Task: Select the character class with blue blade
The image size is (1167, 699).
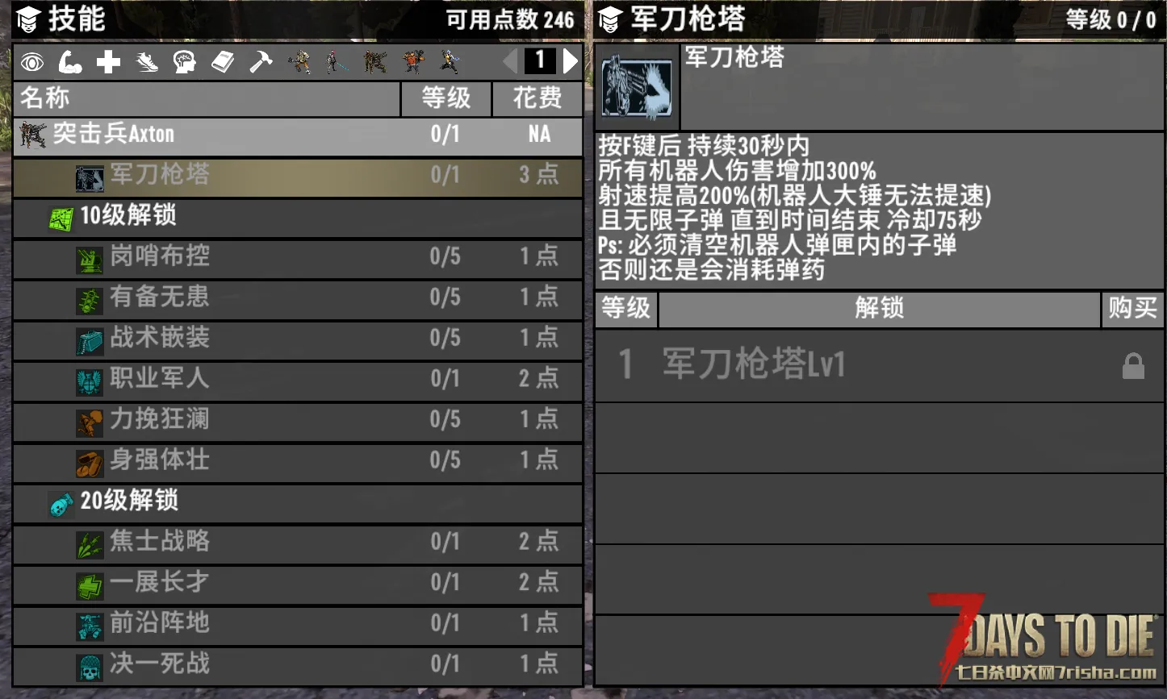Action: click(337, 61)
